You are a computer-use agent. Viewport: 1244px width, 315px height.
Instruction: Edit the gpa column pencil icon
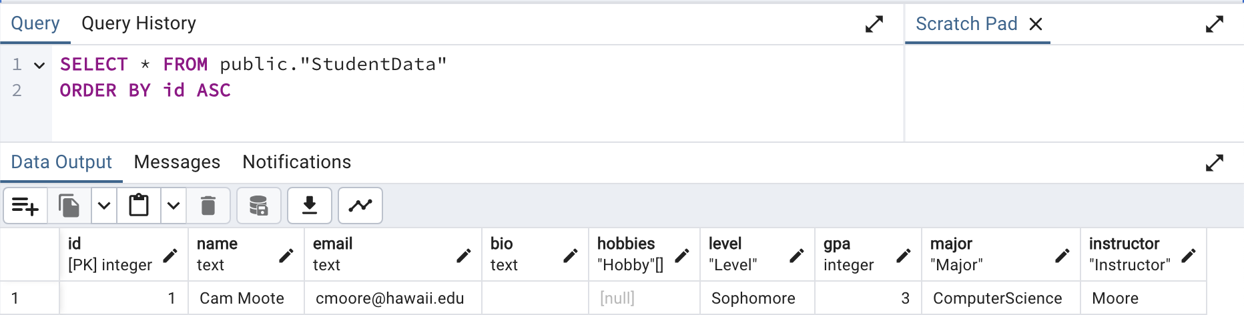coord(904,256)
